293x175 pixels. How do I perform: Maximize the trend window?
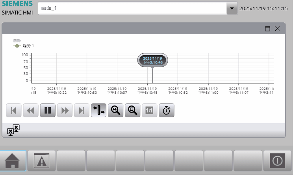pos(267,29)
